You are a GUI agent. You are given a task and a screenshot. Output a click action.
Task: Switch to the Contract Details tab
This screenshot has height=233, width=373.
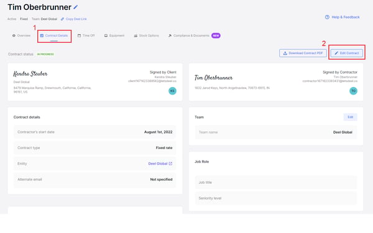tap(54, 35)
